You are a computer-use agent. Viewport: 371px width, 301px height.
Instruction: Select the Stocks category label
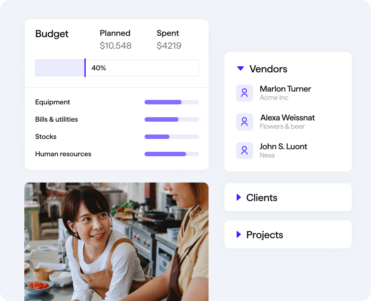coord(46,137)
